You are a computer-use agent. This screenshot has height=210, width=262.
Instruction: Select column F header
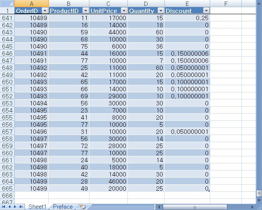pyautogui.click(x=226, y=4)
